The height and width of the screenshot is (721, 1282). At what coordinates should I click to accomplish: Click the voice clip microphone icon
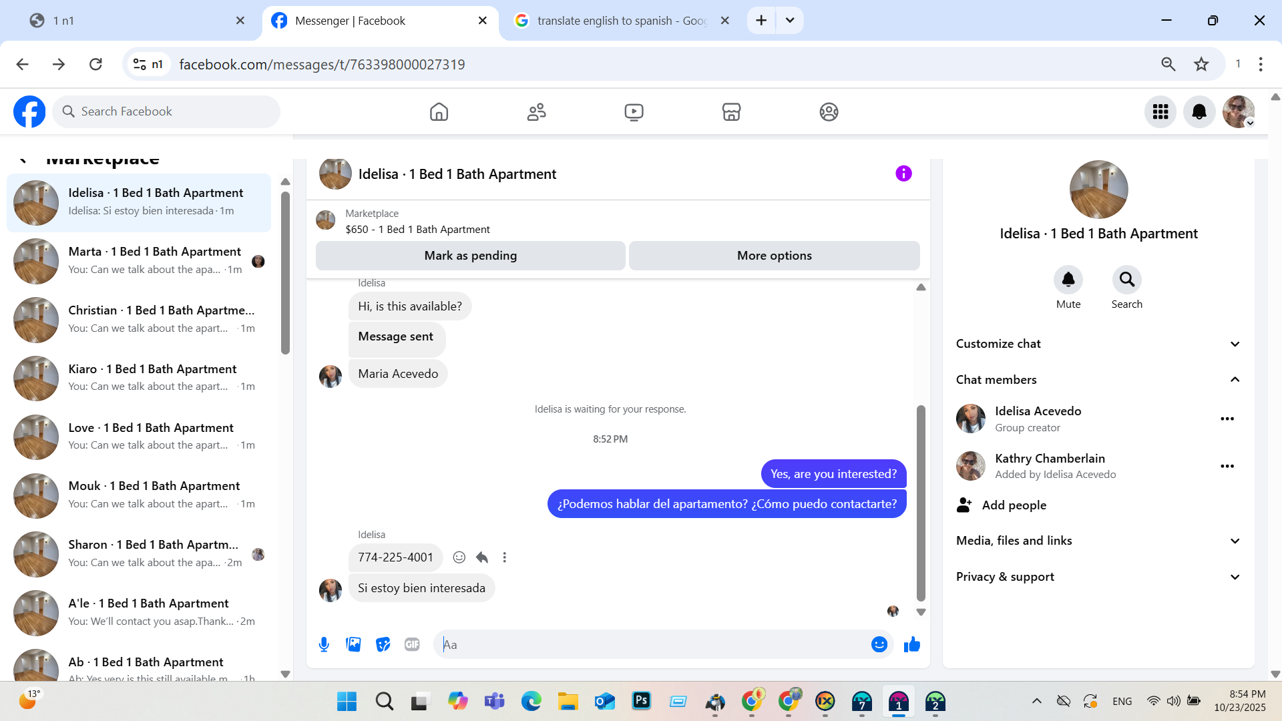(x=324, y=644)
